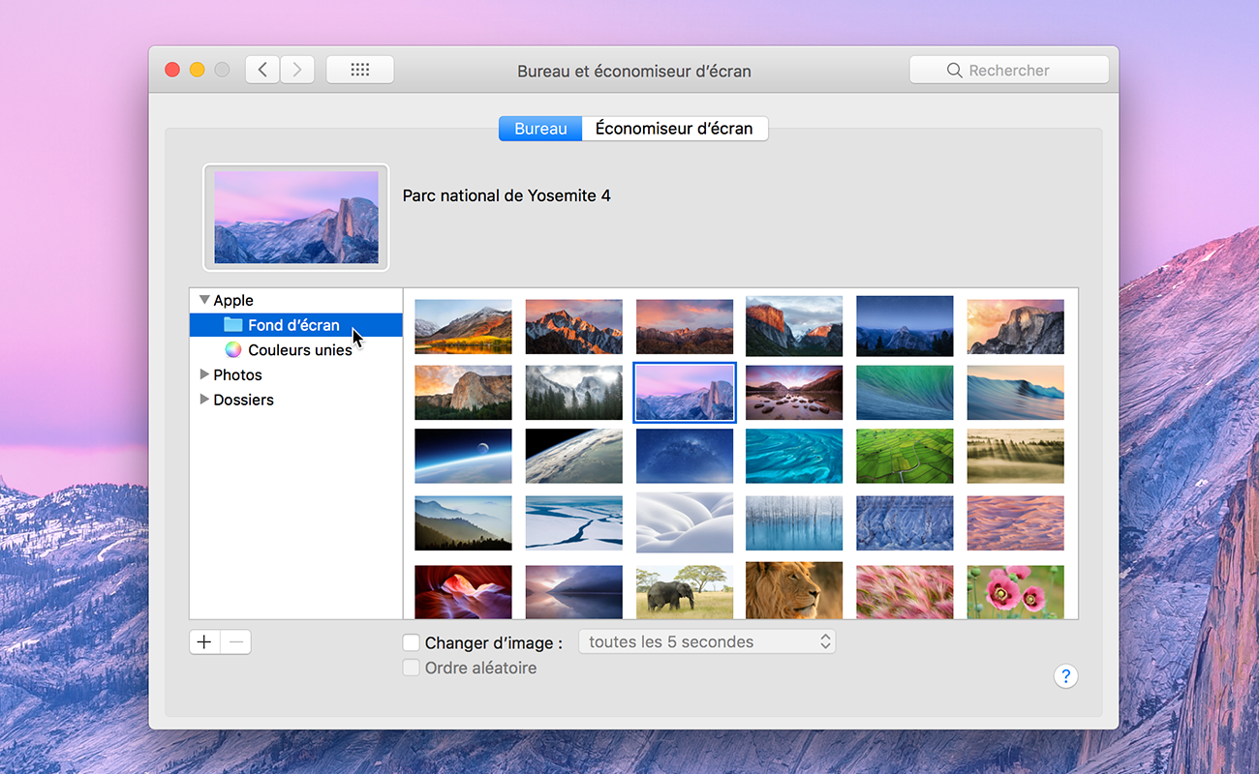Click the back navigation arrow
This screenshot has height=774, width=1259.
(262, 70)
